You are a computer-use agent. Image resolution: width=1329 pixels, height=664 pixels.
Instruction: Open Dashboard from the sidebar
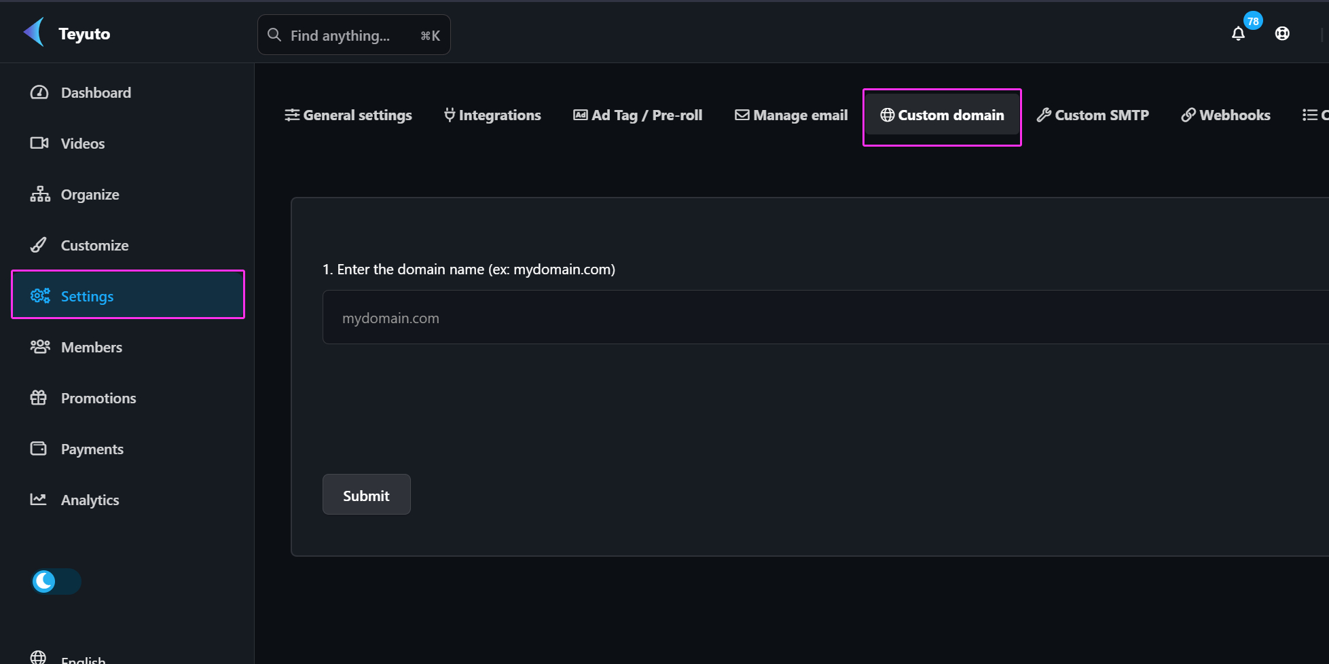(95, 93)
